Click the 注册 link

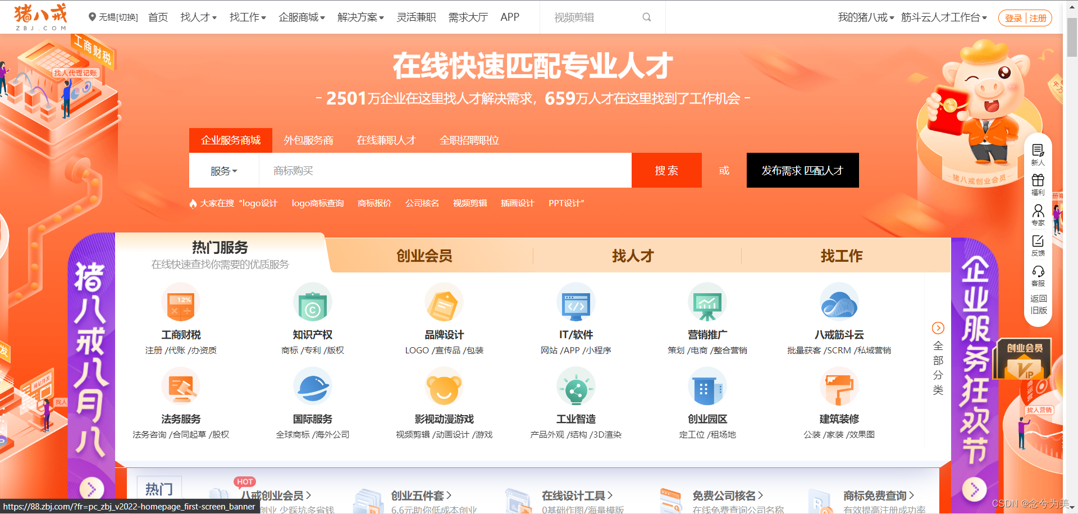click(1038, 18)
